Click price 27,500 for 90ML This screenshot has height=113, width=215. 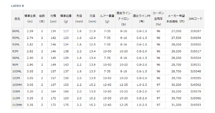tap(176, 38)
